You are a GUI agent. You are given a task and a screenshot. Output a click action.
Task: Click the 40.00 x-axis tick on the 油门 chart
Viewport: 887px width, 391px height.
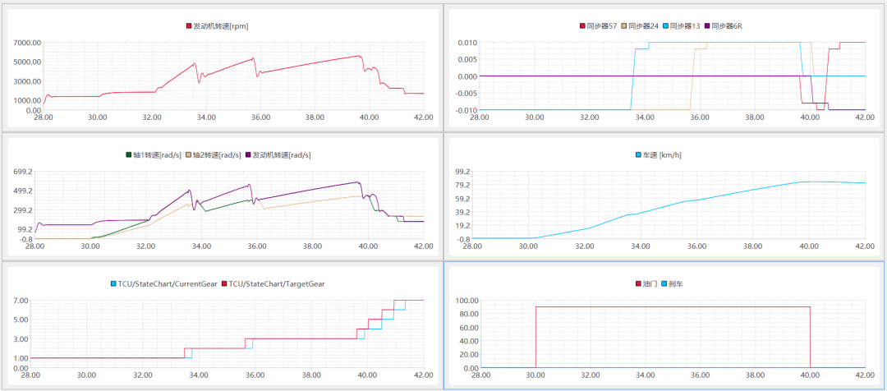[810, 375]
